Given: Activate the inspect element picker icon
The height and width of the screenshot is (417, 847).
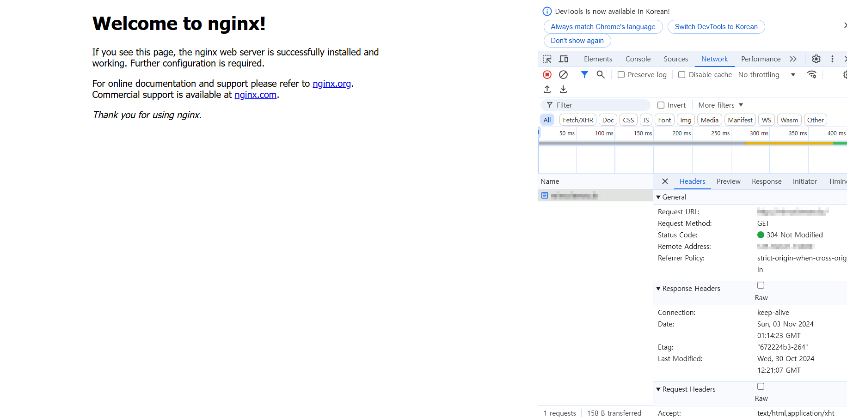Looking at the screenshot, I should 547,59.
